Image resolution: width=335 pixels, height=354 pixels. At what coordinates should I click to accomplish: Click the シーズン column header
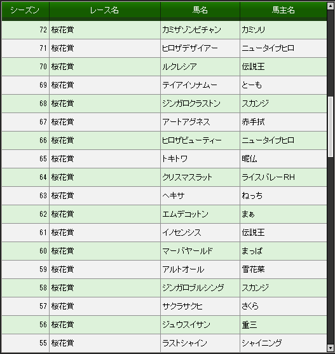point(25,10)
